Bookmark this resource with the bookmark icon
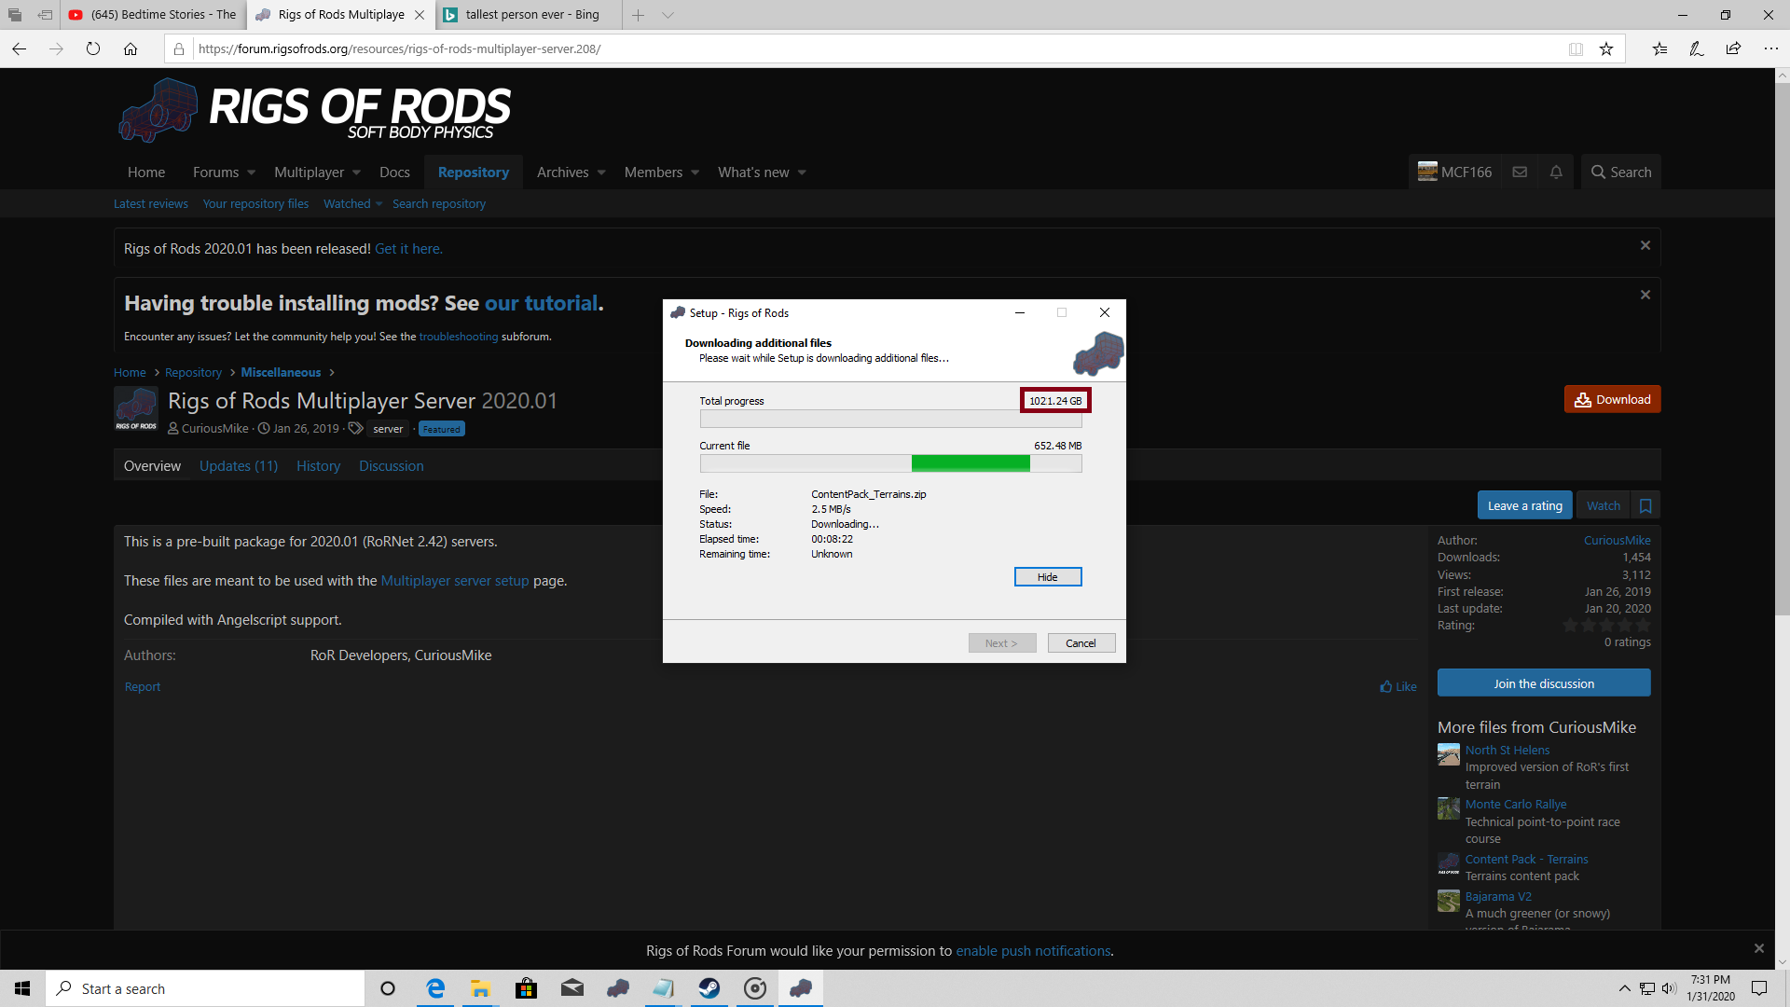 (x=1645, y=505)
